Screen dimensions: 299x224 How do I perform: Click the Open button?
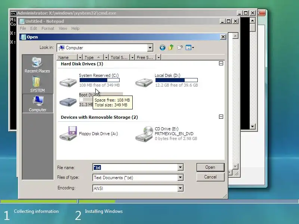point(210,167)
